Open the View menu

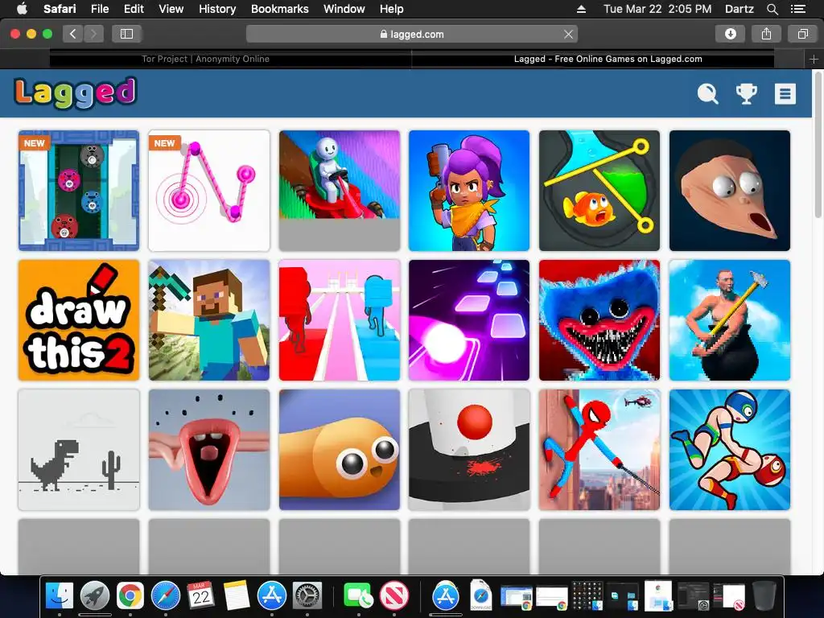pyautogui.click(x=171, y=9)
